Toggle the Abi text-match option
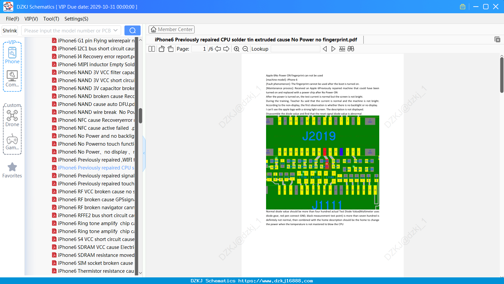The image size is (504, 284). coord(342,49)
